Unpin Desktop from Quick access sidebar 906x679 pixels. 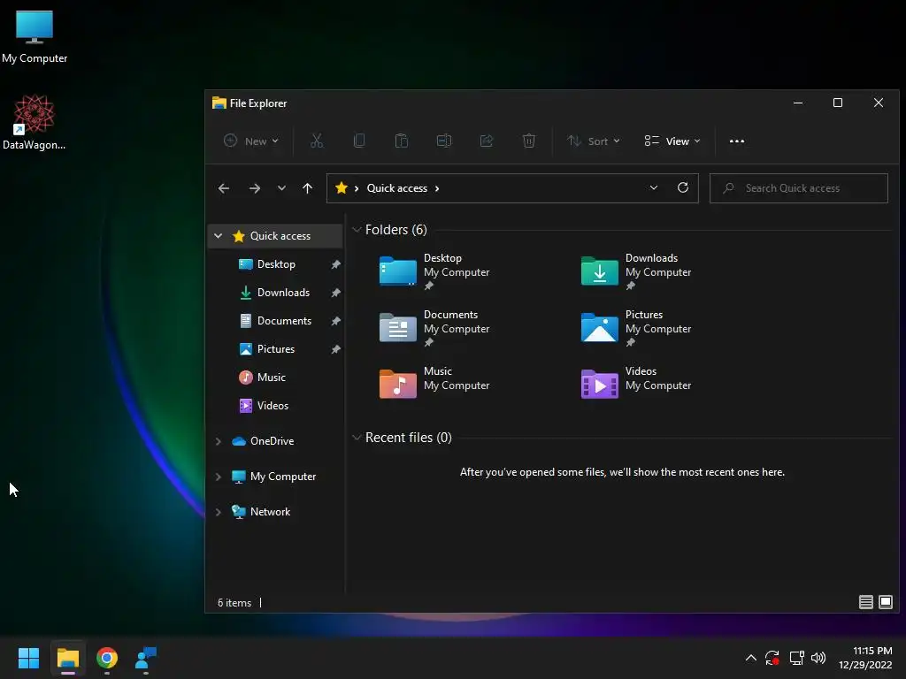pos(335,264)
